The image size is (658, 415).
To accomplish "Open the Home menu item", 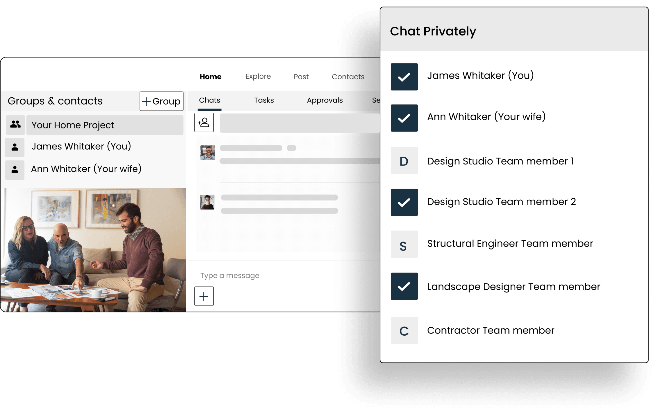I will click(x=211, y=77).
